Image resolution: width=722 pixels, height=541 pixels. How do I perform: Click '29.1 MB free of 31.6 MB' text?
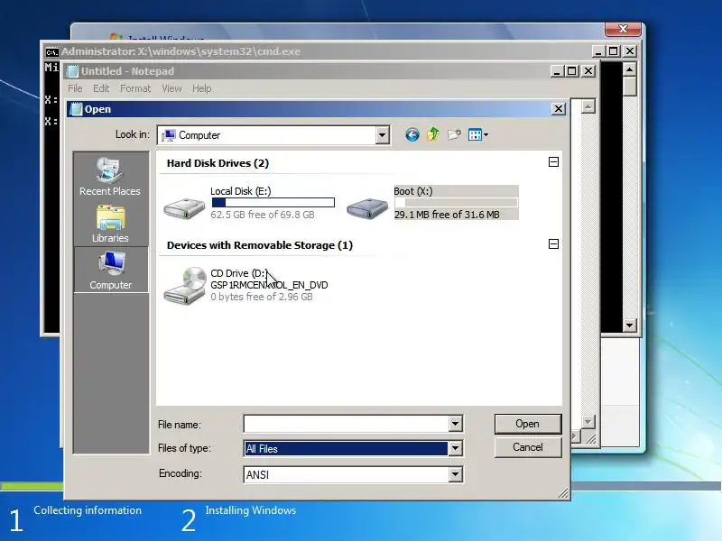(x=447, y=215)
